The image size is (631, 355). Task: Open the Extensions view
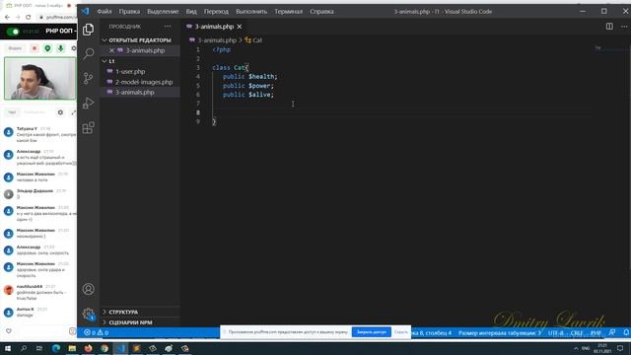(88, 128)
